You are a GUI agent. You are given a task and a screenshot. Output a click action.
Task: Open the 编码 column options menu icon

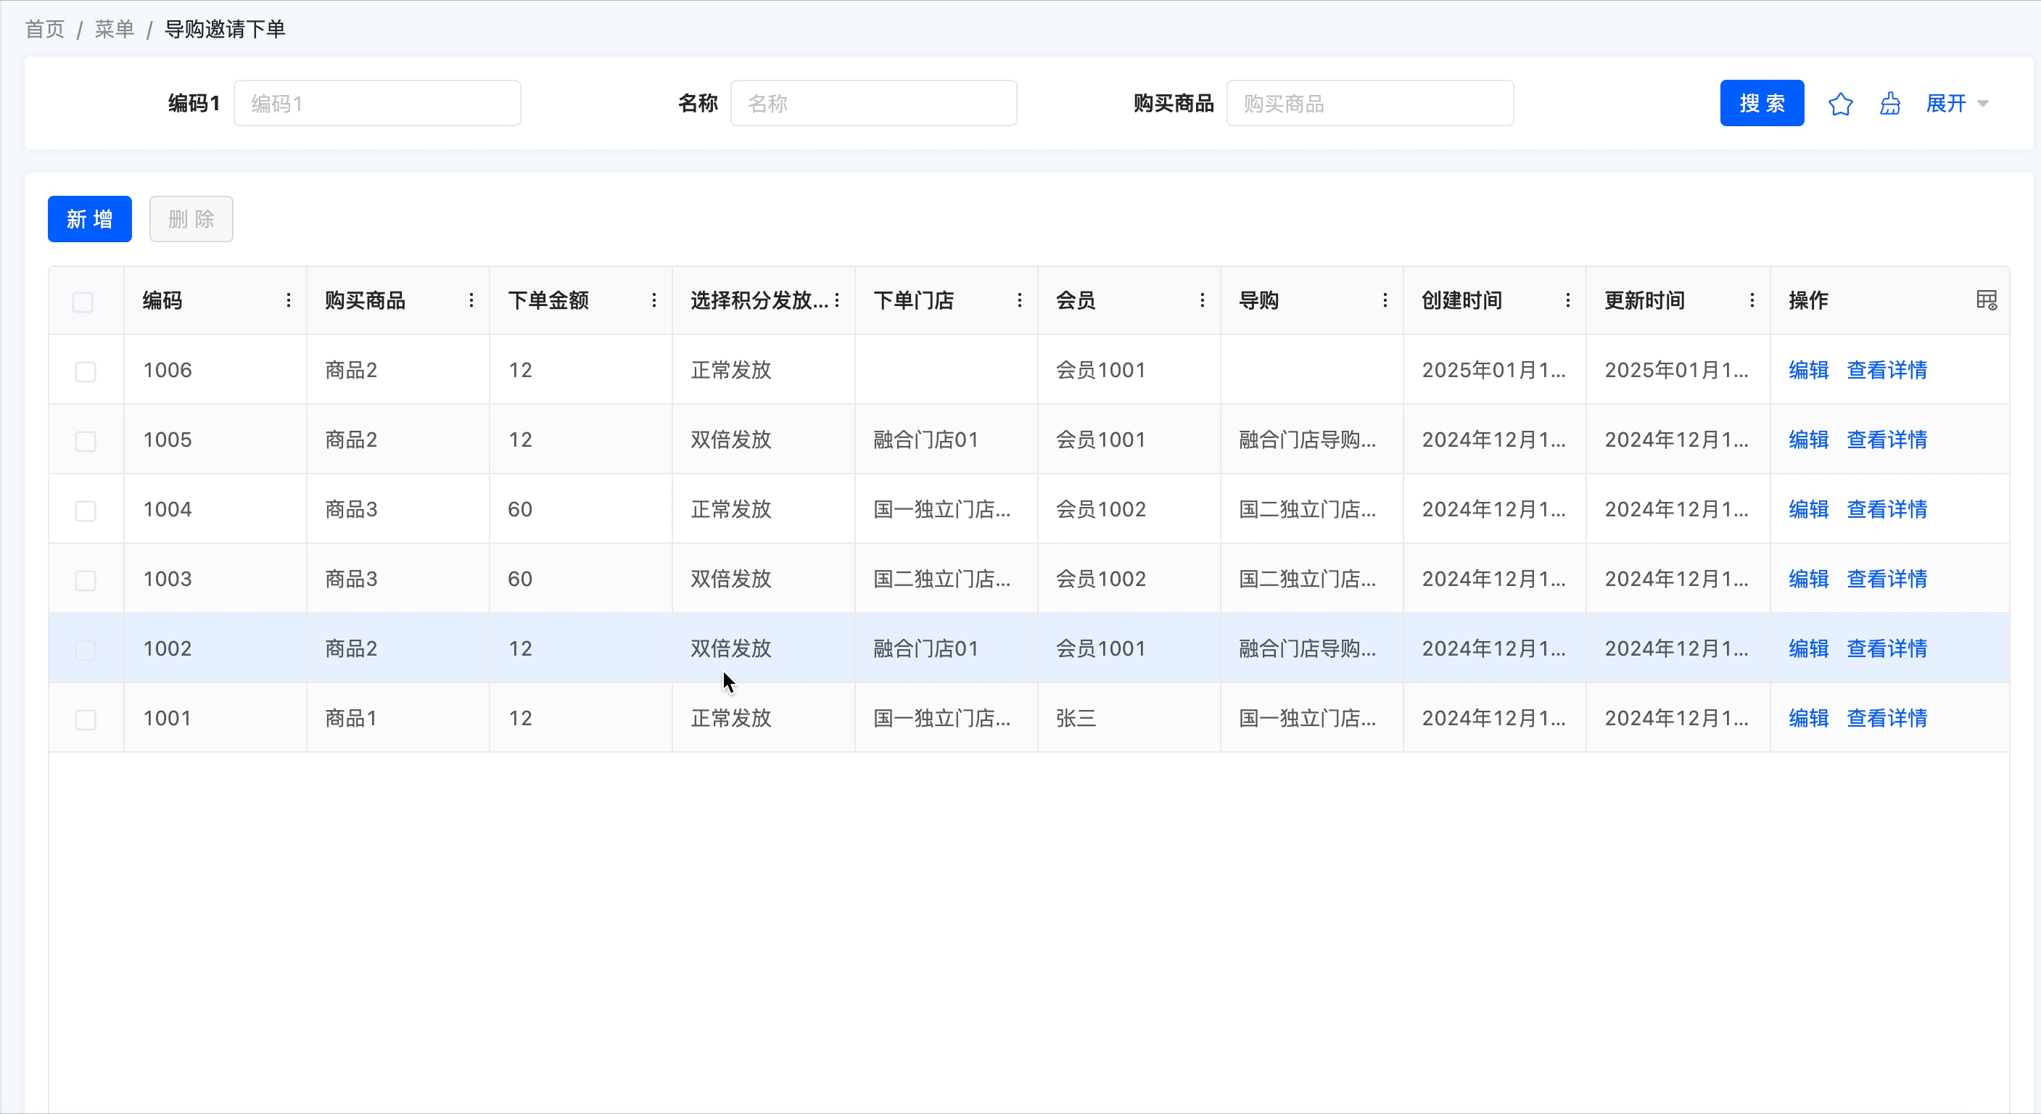coord(289,300)
